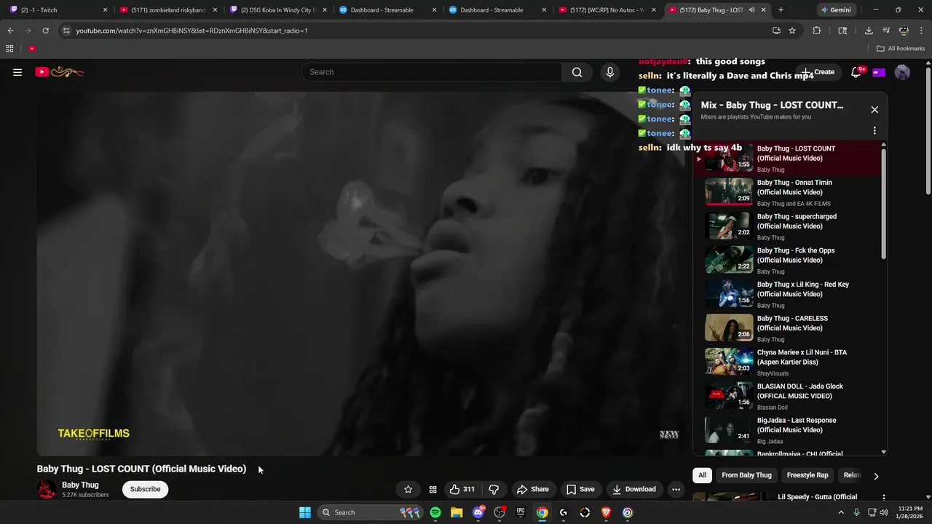Open the YouTube account avatar menu
The height and width of the screenshot is (524, 932).
(902, 72)
